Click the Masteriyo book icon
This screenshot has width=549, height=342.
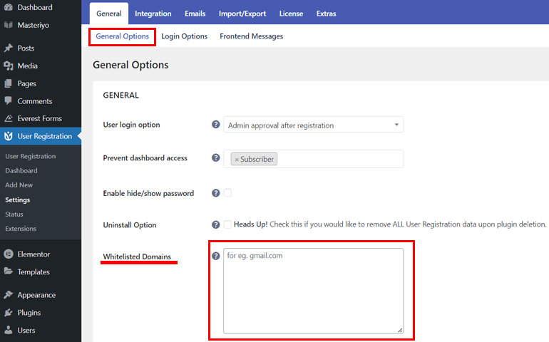pyautogui.click(x=9, y=25)
